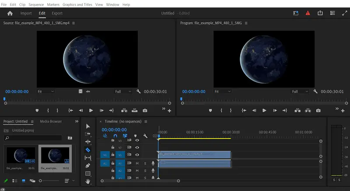Switch to the Export workspace
This screenshot has height=191, width=350.
tap(57, 13)
